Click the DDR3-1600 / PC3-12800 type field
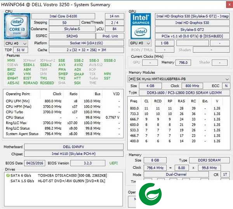233x209 pixels. (x=184, y=93)
